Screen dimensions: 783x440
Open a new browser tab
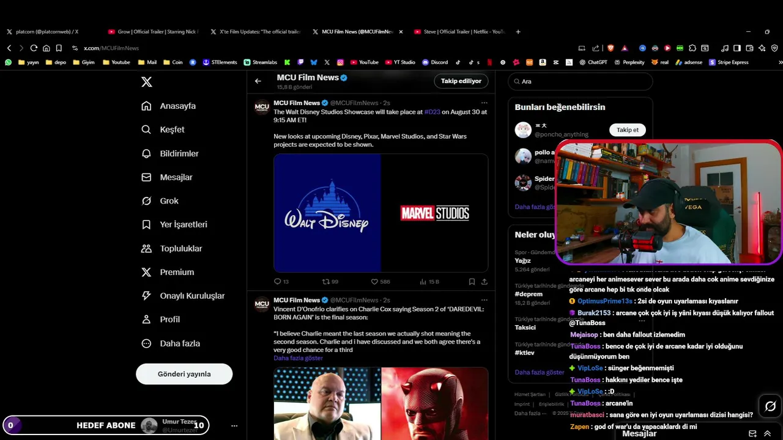click(x=518, y=32)
